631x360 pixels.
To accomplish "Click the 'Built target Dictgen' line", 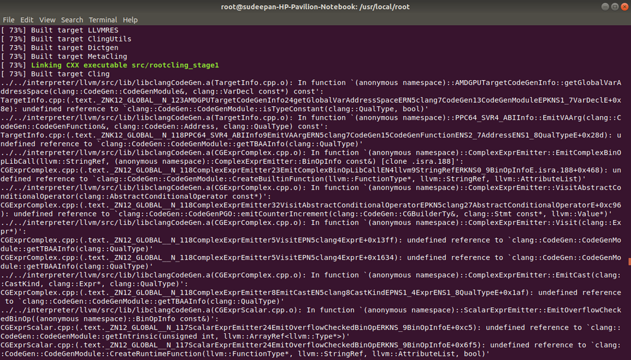I will [x=60, y=48].
